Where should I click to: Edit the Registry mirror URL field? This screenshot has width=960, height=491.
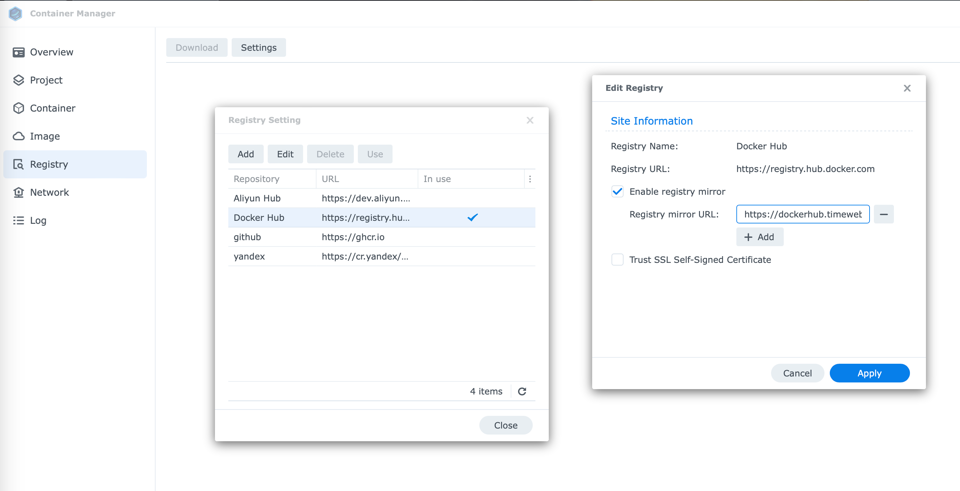803,214
